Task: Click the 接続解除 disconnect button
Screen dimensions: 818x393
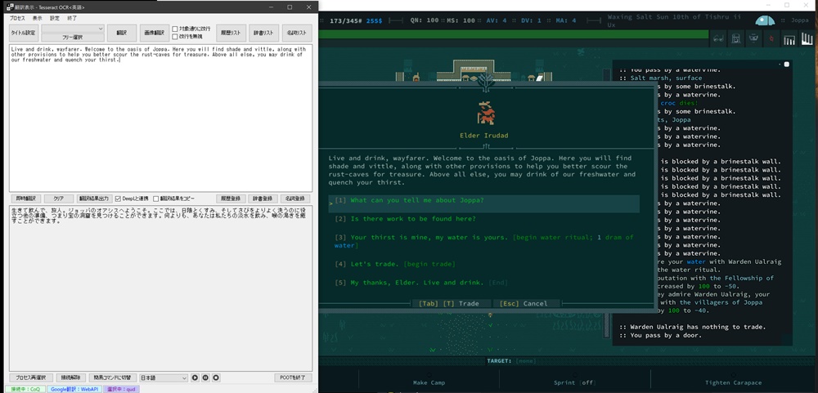Action: [70, 377]
